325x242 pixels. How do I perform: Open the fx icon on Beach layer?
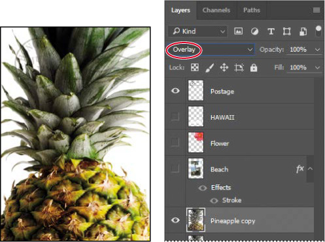click(x=300, y=169)
